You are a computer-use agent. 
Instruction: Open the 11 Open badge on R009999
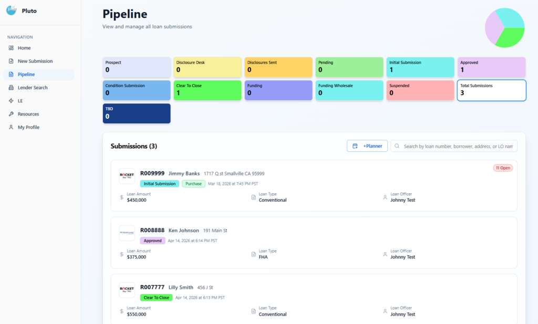click(502, 168)
